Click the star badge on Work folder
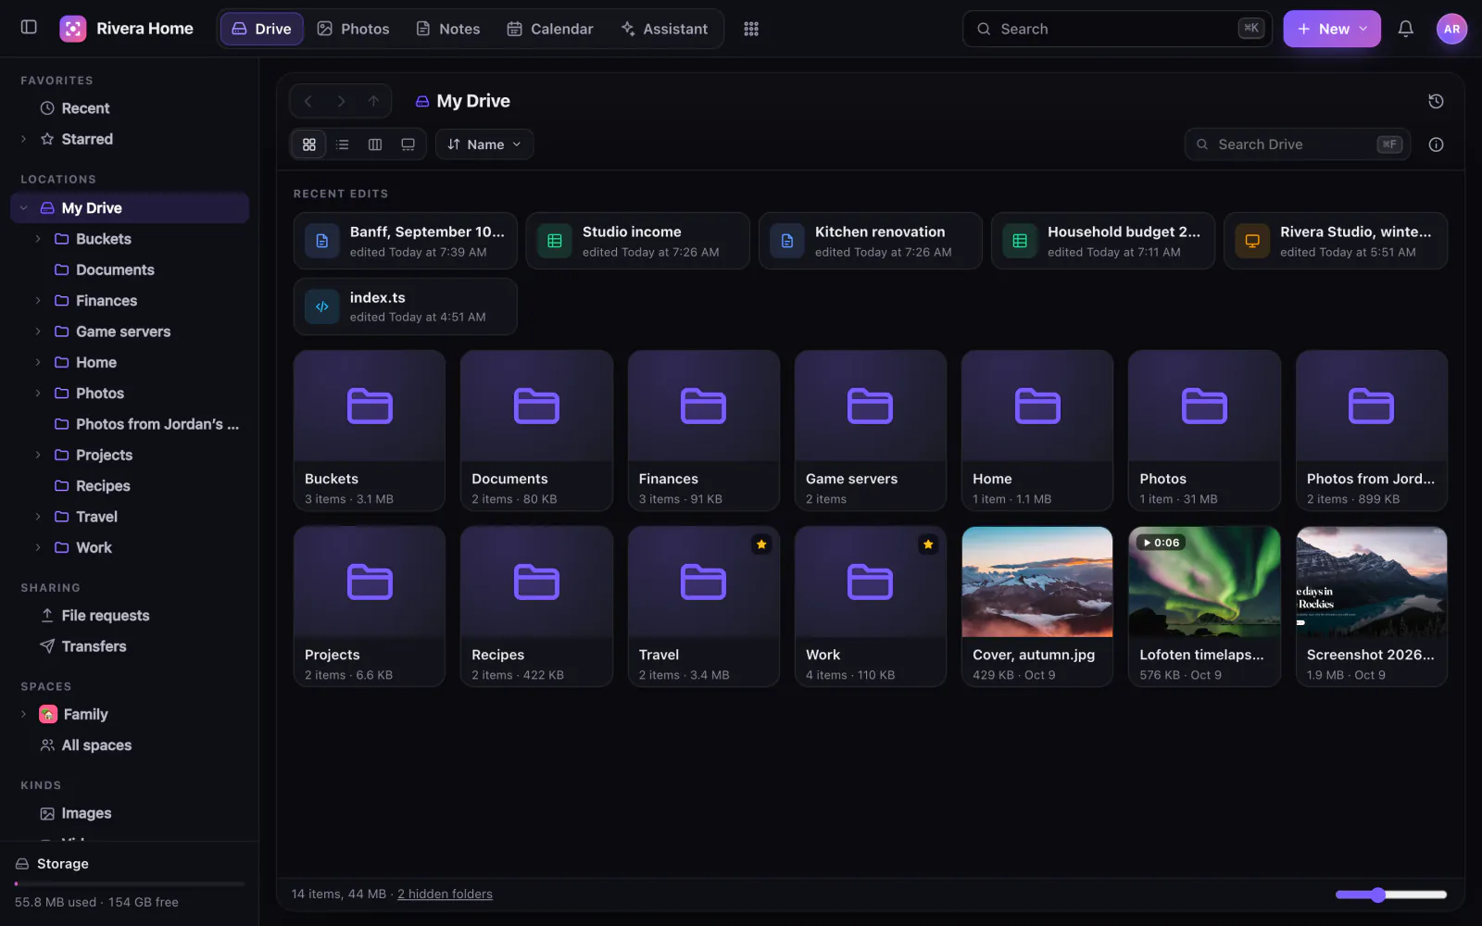 pyautogui.click(x=928, y=544)
